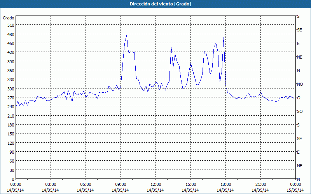
Task: Click the chart title "Dirección del viento [Grado]"
Action: pyautogui.click(x=161, y=4)
